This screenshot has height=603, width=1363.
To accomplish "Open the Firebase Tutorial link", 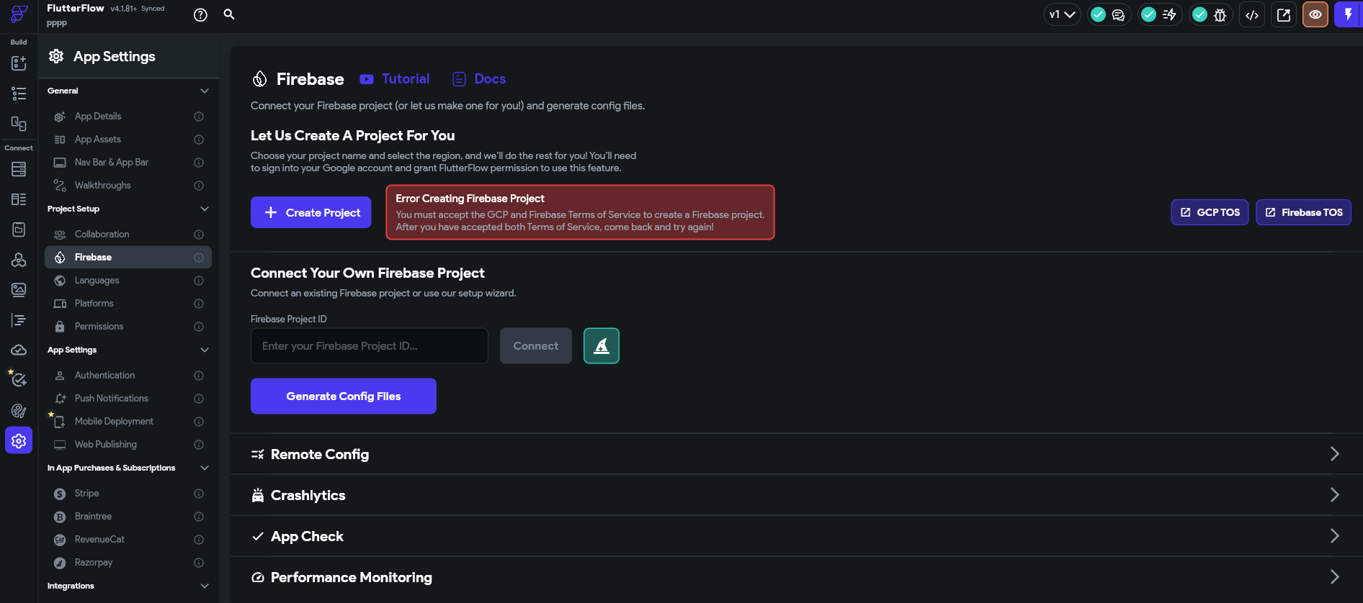I will [395, 79].
